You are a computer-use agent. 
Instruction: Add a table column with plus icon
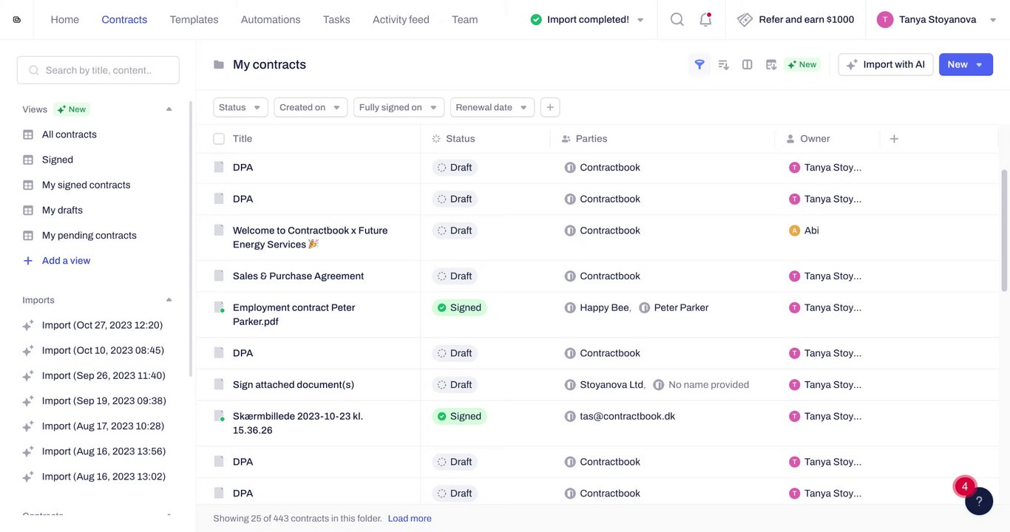[894, 139]
